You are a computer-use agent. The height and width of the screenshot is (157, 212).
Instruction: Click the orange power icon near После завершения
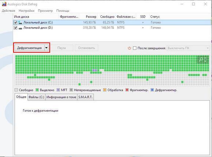(129, 48)
